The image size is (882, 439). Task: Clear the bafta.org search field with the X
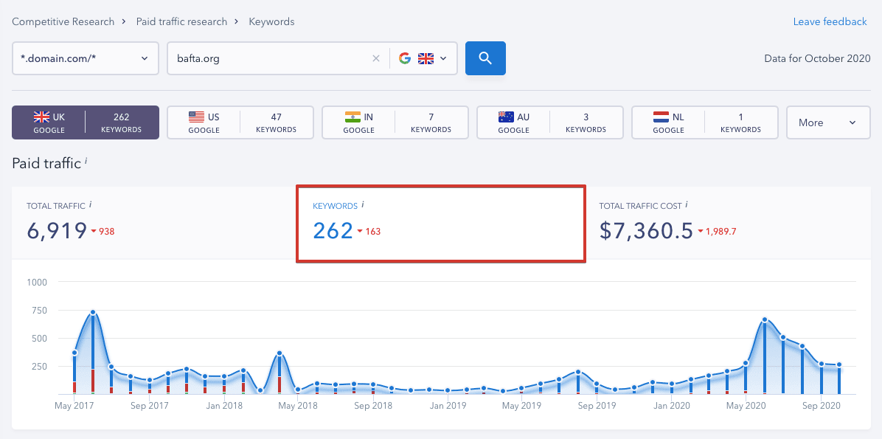[x=376, y=58]
